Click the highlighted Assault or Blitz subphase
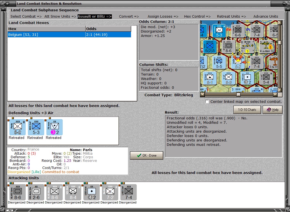290x212 pixels. tap(94, 17)
